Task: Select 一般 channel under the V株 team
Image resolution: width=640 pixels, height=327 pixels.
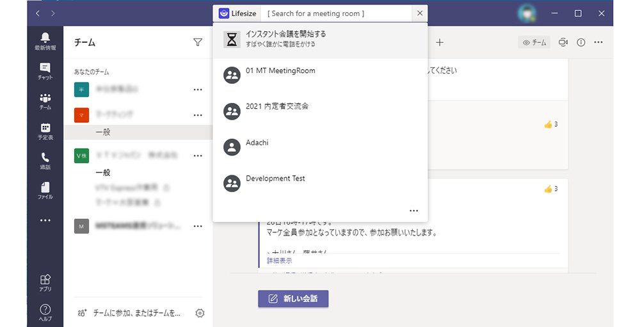Action: [x=103, y=172]
